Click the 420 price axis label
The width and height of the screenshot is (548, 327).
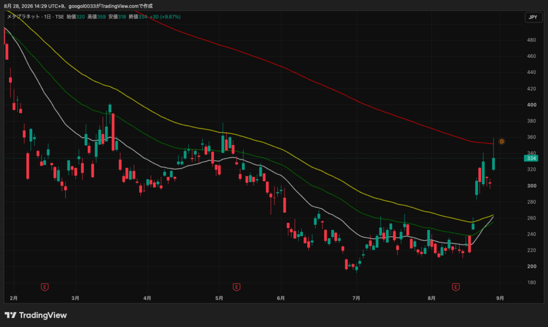point(531,89)
